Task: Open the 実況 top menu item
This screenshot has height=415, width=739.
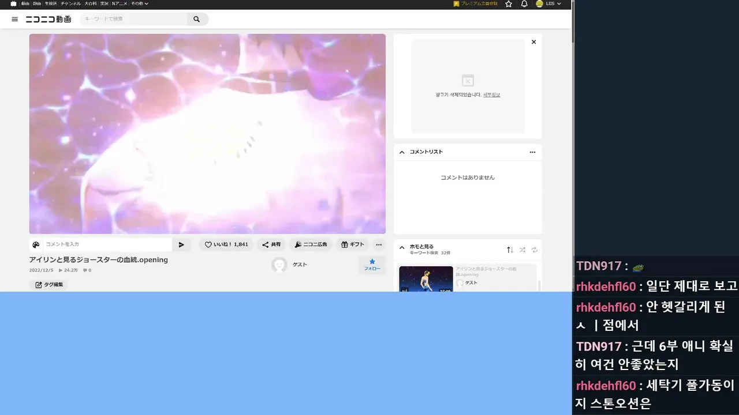Action: pyautogui.click(x=104, y=3)
